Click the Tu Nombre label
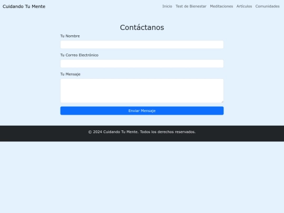Screen dimensions: 284x213 70,36
